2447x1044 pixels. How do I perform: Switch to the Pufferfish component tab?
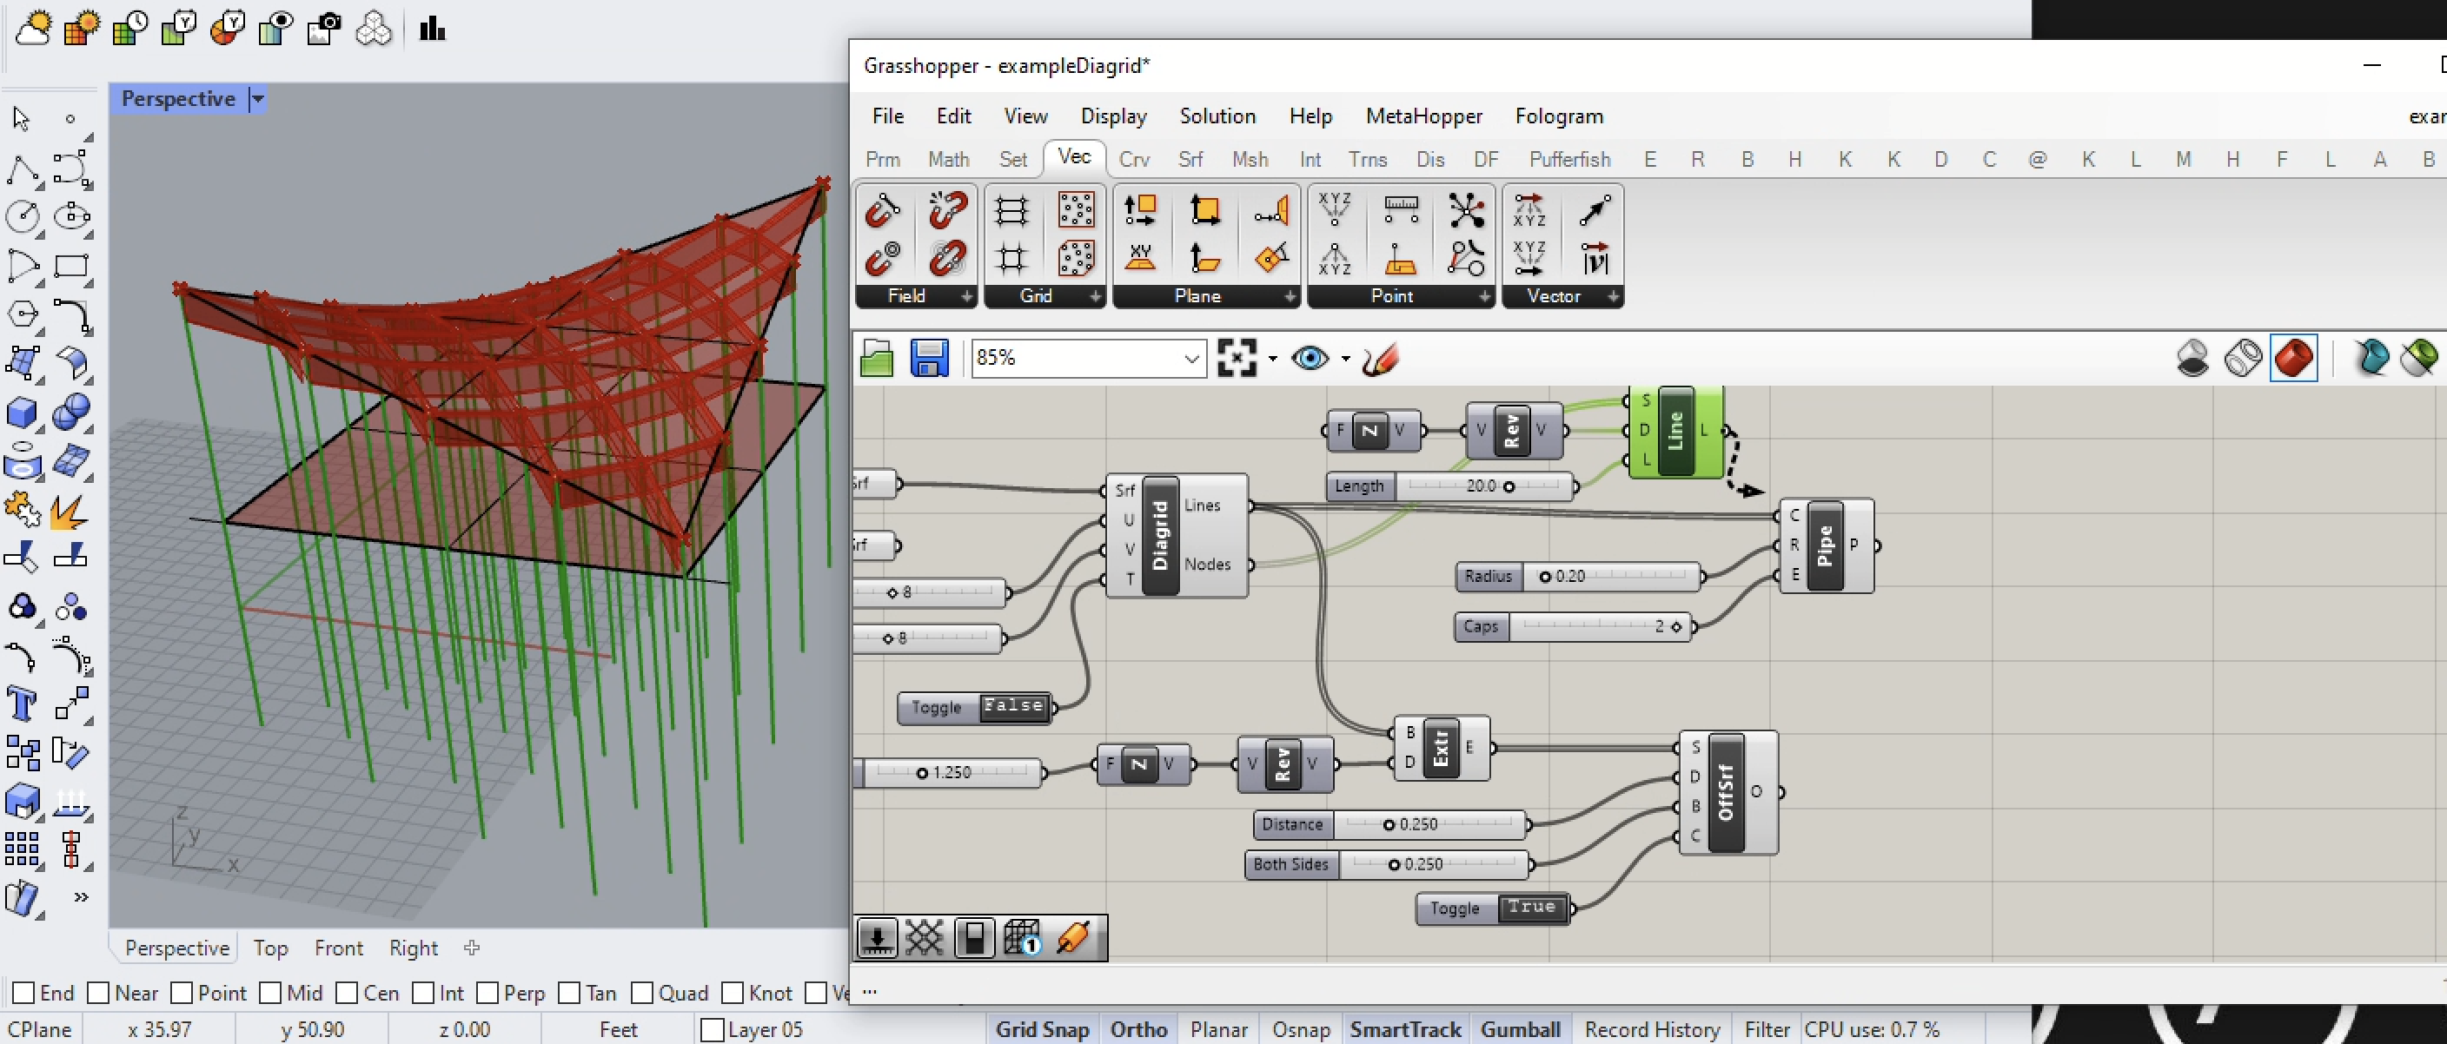(1569, 160)
